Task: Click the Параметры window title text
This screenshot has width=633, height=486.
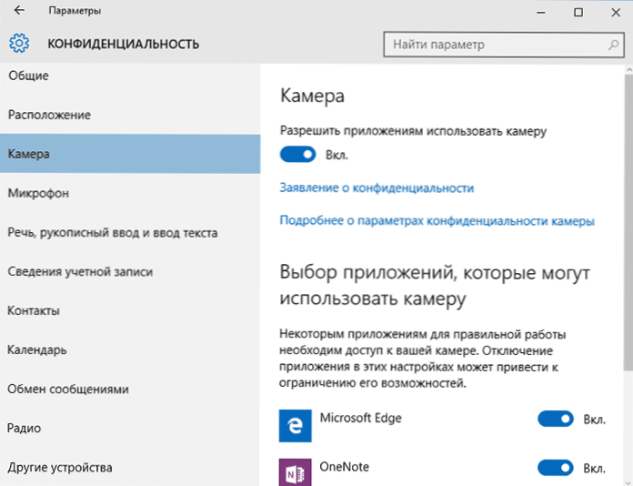Action: coord(75,11)
